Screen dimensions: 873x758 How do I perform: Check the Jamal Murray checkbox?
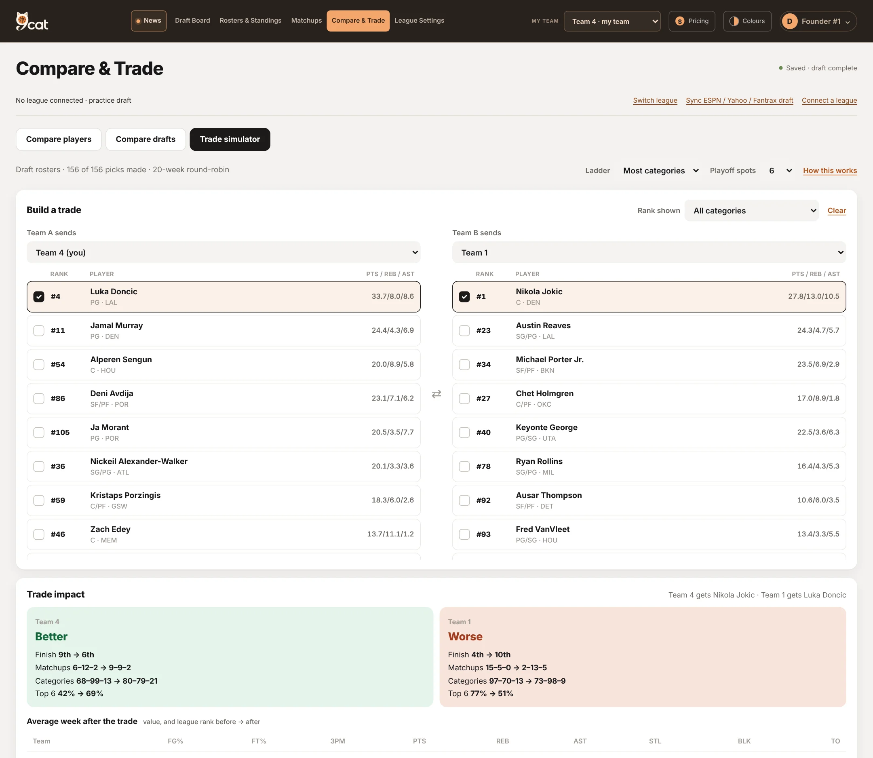pyautogui.click(x=39, y=330)
